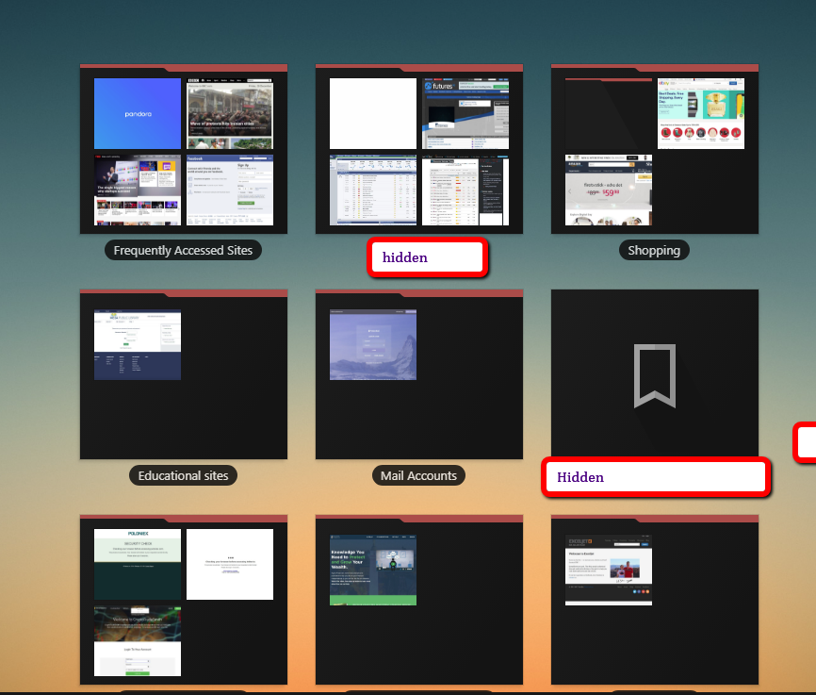The image size is (816, 695).
Task: Select the Educational sites folder label
Action: [x=183, y=475]
